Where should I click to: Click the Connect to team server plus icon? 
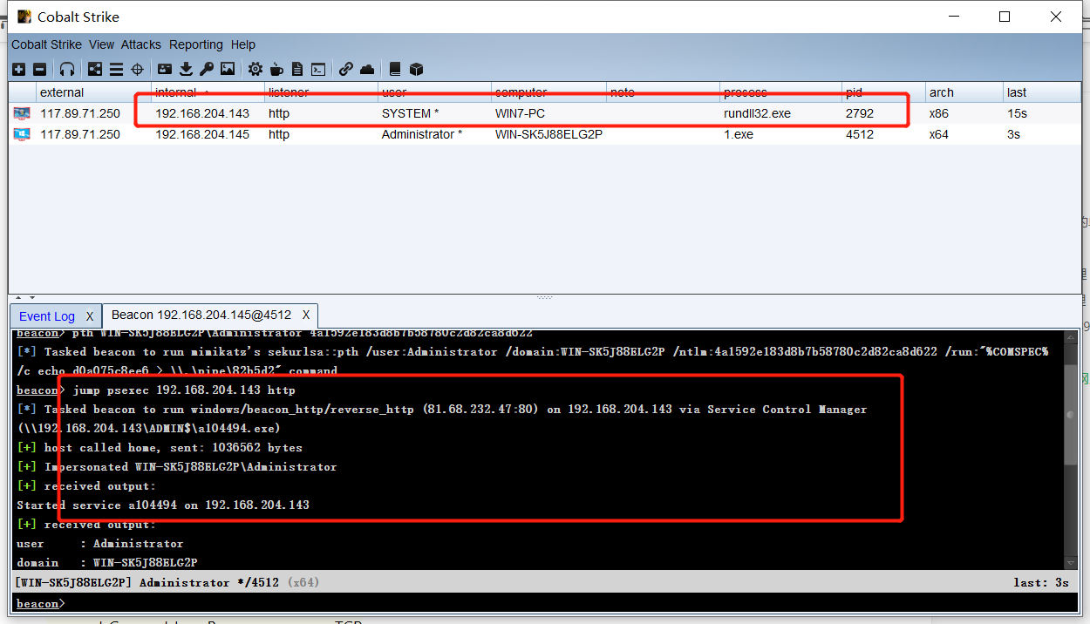(19, 69)
